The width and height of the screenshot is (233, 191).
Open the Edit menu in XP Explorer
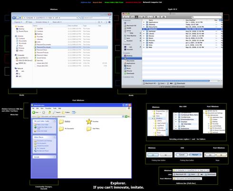[x=38, y=108]
